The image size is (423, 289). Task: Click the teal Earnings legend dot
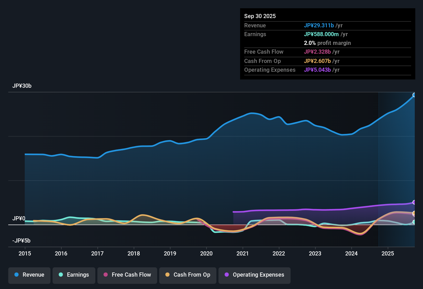click(x=61, y=275)
